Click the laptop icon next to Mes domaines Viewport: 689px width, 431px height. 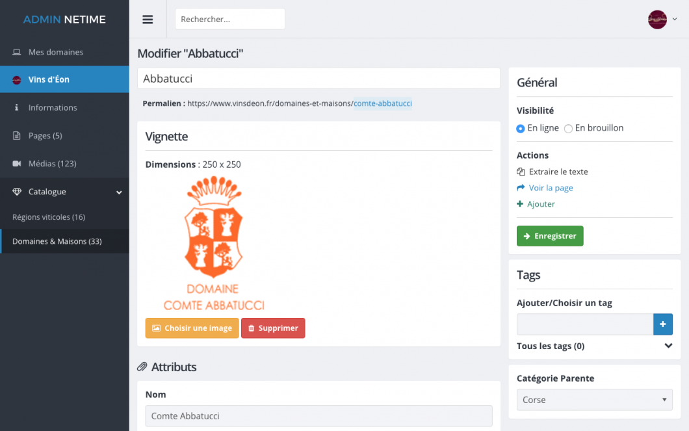pyautogui.click(x=17, y=52)
